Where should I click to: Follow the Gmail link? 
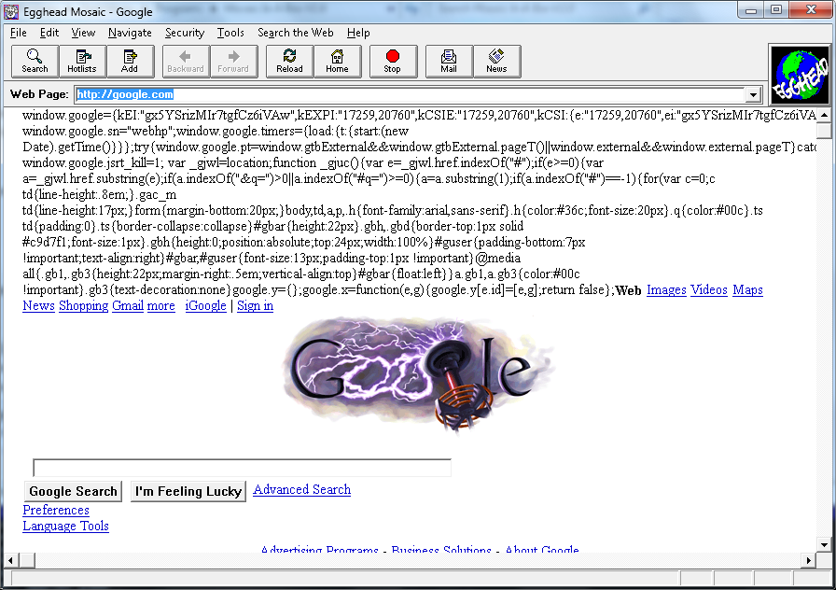coord(128,306)
